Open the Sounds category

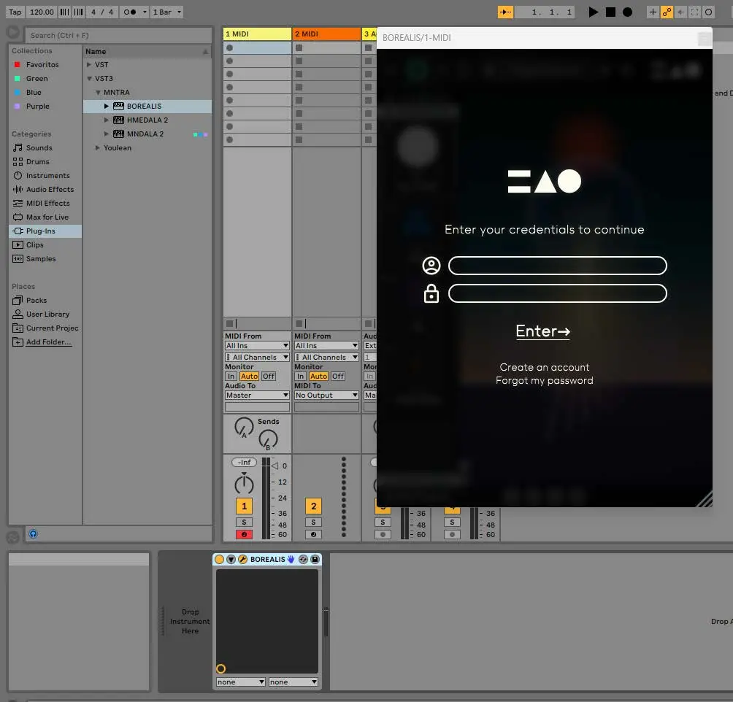pos(39,147)
